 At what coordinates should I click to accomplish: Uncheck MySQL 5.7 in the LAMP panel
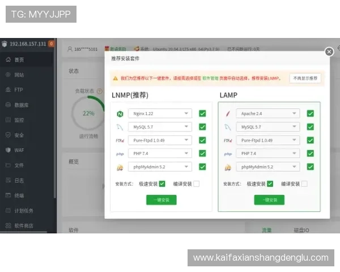coord(311,127)
